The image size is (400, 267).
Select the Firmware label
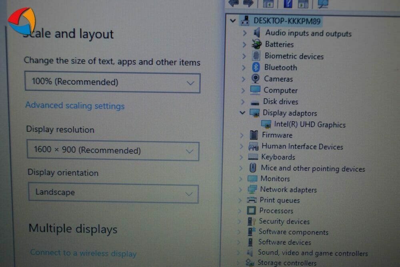(277, 135)
